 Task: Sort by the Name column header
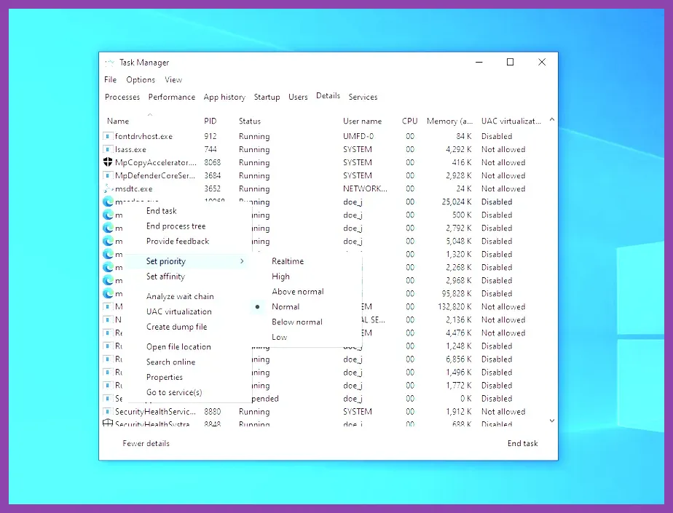click(118, 121)
